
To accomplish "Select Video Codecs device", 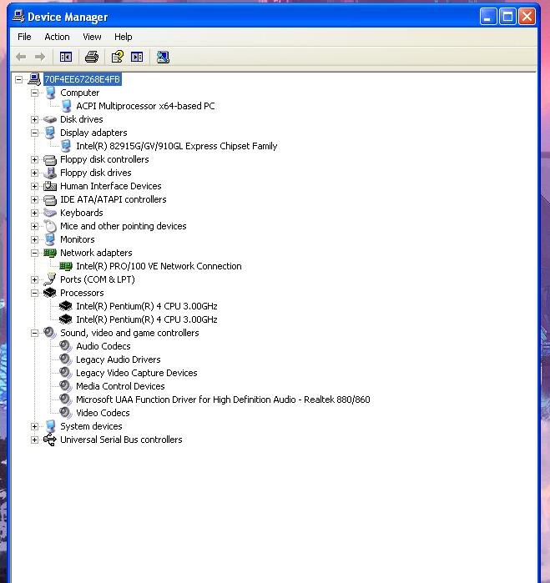I will coord(103,413).
